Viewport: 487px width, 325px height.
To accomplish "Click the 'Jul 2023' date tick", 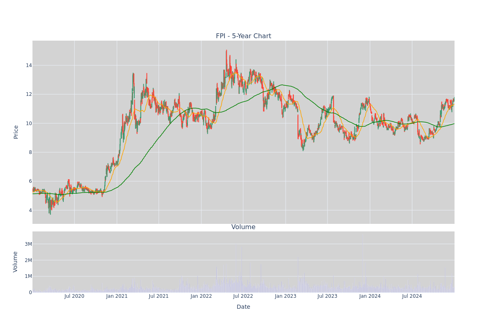I will tap(328, 296).
